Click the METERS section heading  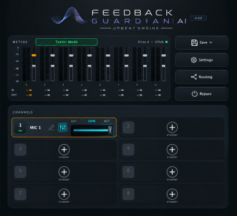pos(20,42)
